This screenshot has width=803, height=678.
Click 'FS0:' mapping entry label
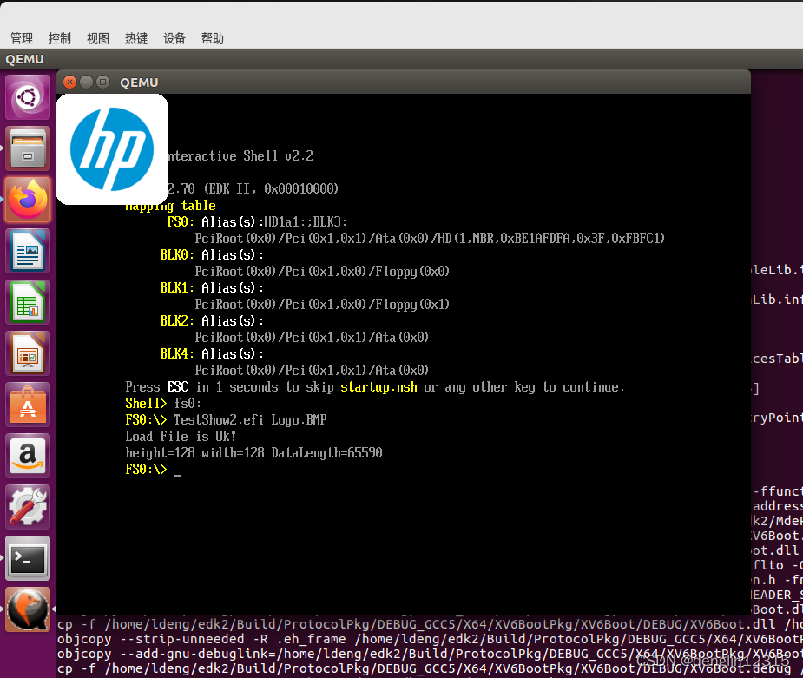click(x=181, y=221)
